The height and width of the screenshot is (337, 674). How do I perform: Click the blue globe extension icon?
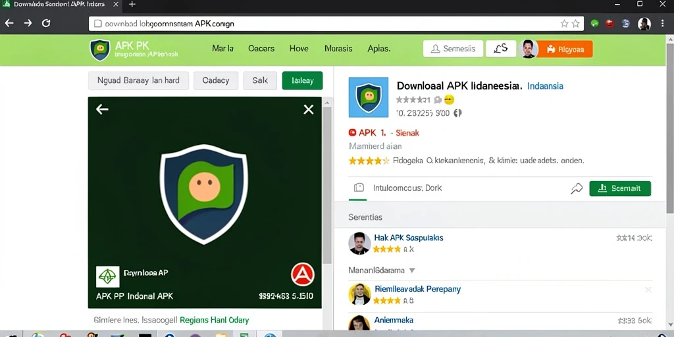(625, 24)
